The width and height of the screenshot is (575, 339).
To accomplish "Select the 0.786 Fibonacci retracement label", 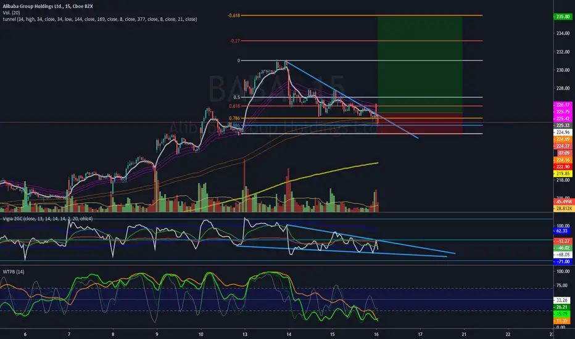I will [x=234, y=118].
